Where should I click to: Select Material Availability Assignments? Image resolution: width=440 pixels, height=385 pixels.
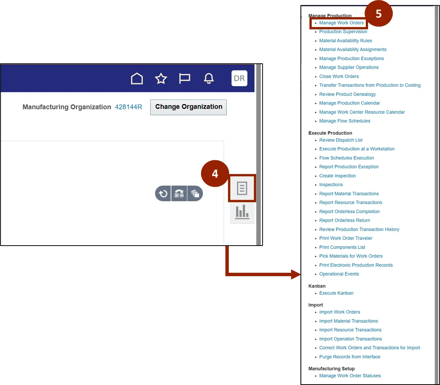[x=353, y=50]
